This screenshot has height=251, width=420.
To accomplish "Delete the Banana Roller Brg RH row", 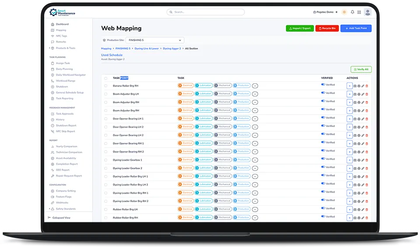I will pos(367,86).
